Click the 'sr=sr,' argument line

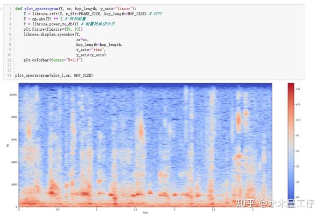coord(82,39)
